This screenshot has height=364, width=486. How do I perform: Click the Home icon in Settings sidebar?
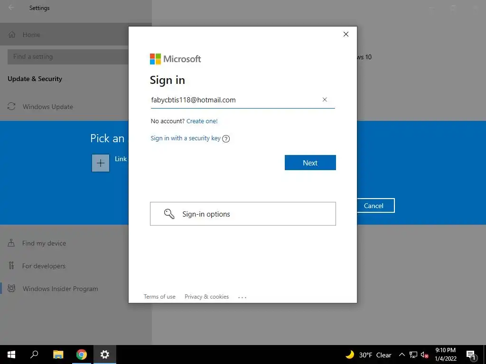pos(12,35)
